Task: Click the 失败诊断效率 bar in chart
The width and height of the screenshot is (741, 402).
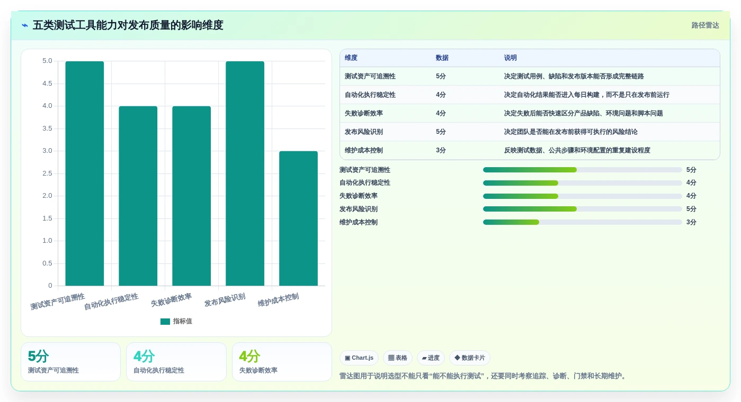Action: click(x=192, y=196)
